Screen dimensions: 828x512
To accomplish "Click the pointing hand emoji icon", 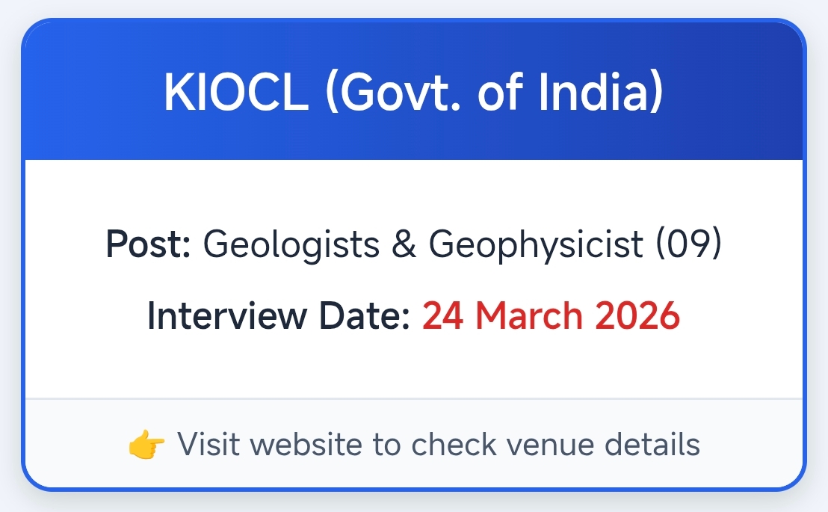I will click(x=146, y=445).
